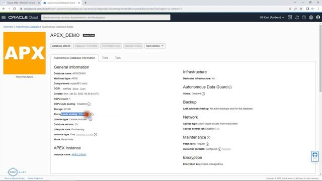Image resolution: width=322 pixels, height=181 pixels.
Task: Click the Upgrade to Paid link
Action: [85, 135]
